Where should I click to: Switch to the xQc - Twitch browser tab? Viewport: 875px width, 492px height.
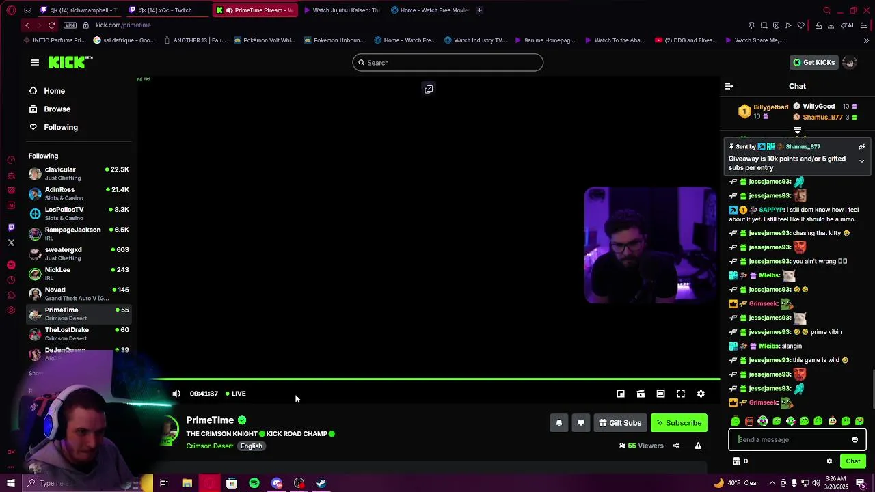[166, 10]
